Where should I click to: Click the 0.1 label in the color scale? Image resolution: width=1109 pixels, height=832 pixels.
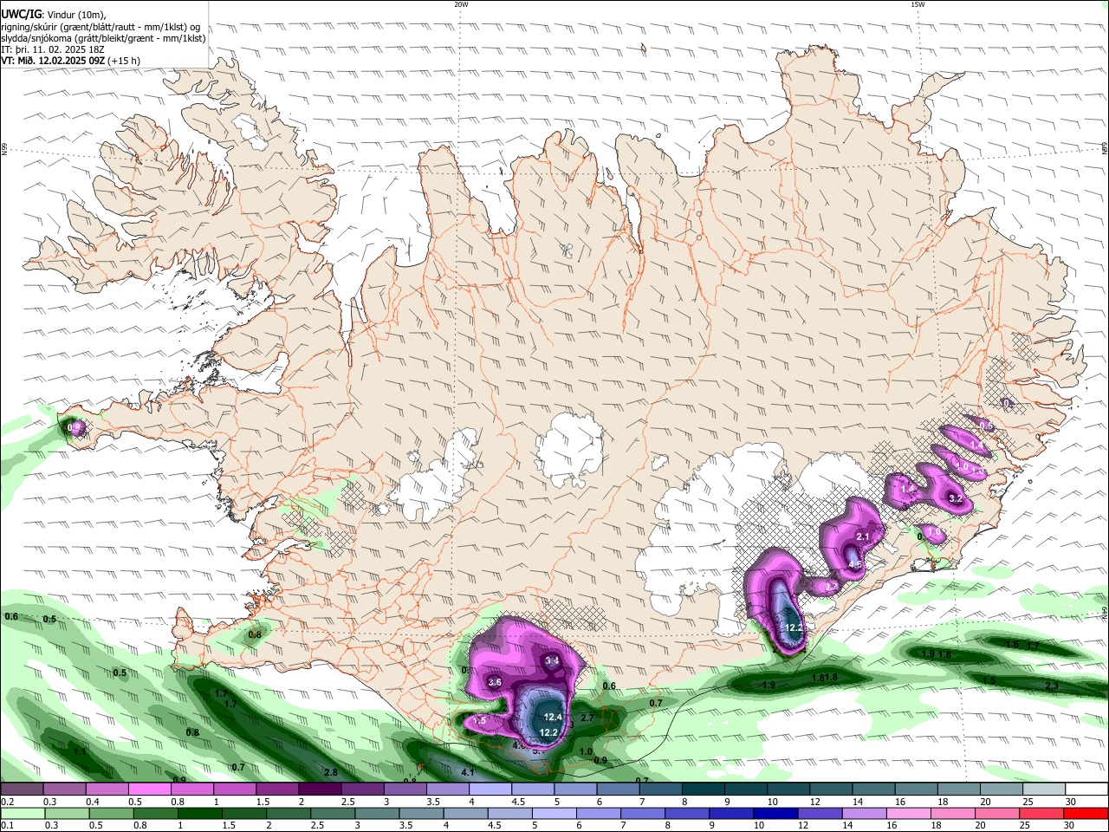8,825
